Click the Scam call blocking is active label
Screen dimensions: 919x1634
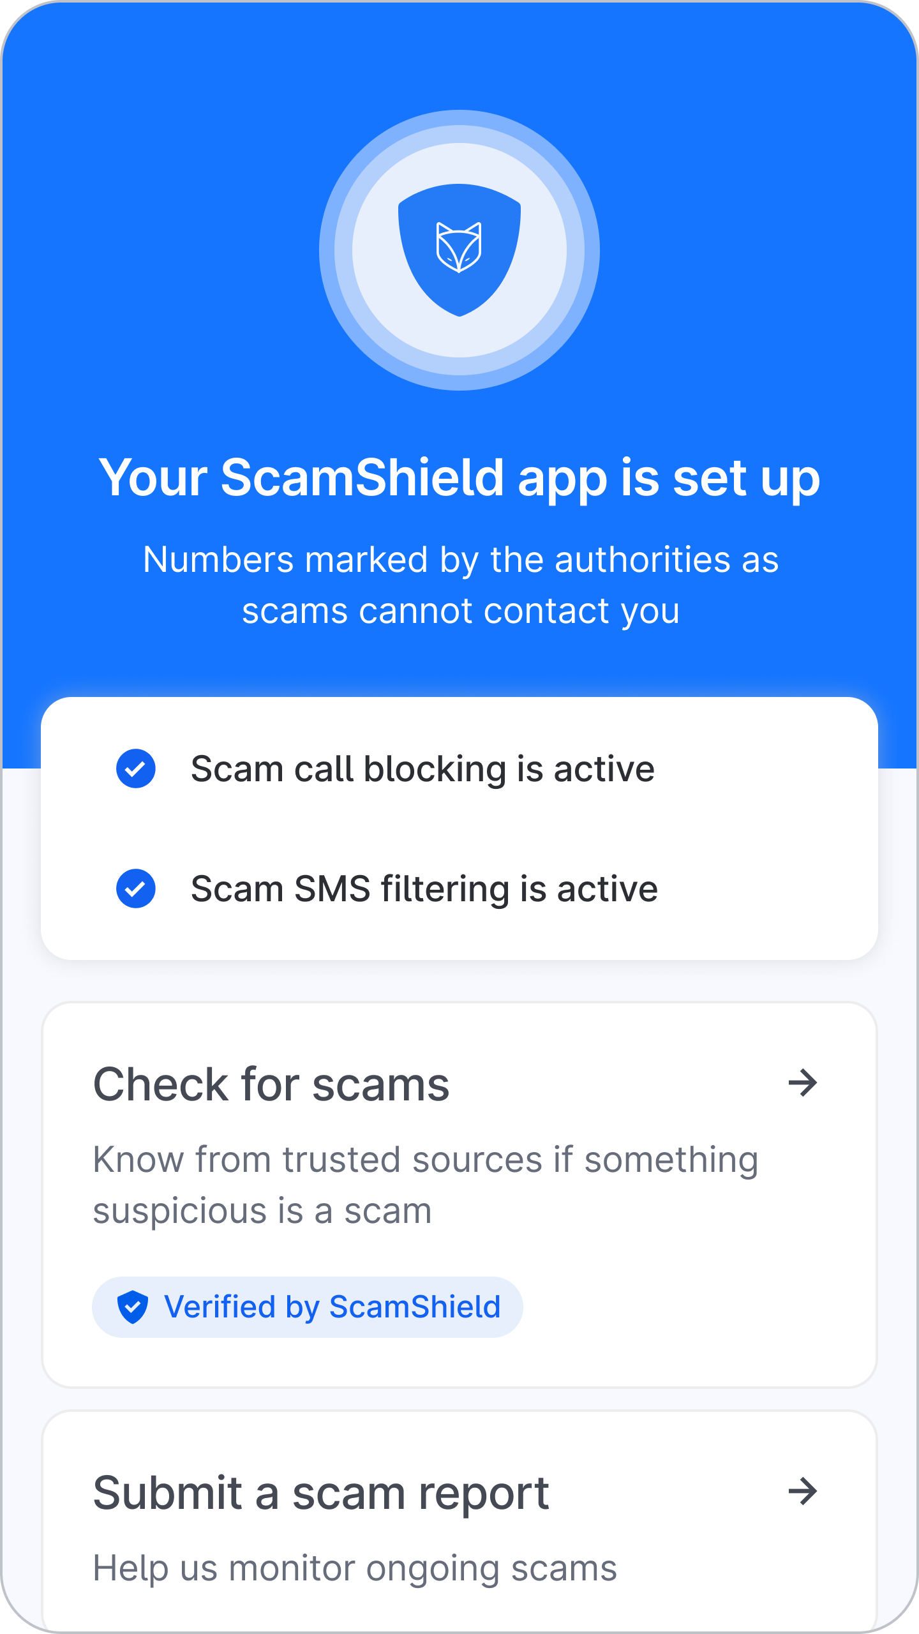click(423, 769)
